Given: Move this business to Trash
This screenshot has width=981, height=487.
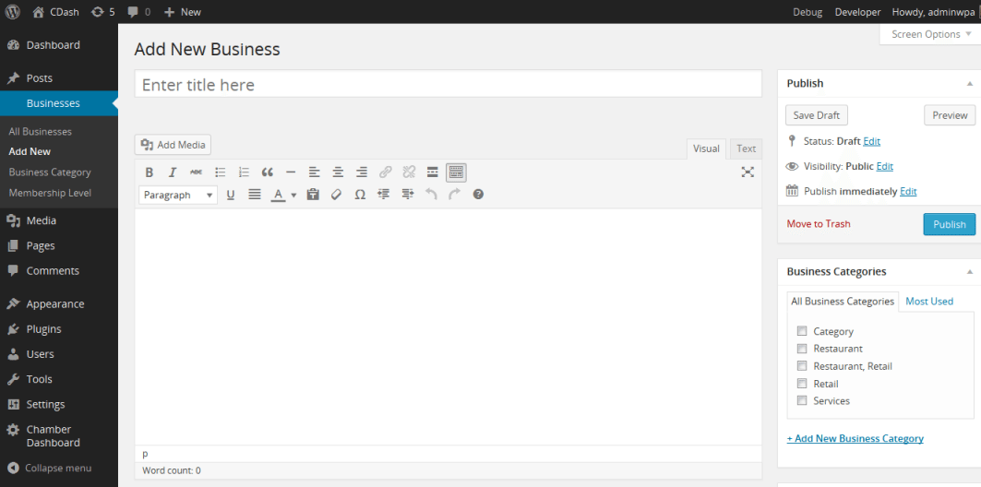Looking at the screenshot, I should point(819,224).
